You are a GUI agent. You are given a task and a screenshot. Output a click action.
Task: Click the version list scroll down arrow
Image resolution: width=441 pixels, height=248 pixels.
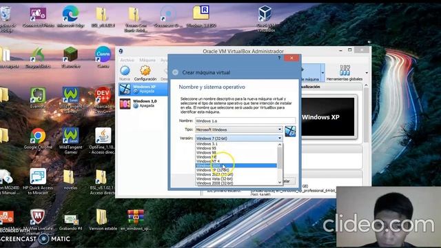(280, 182)
